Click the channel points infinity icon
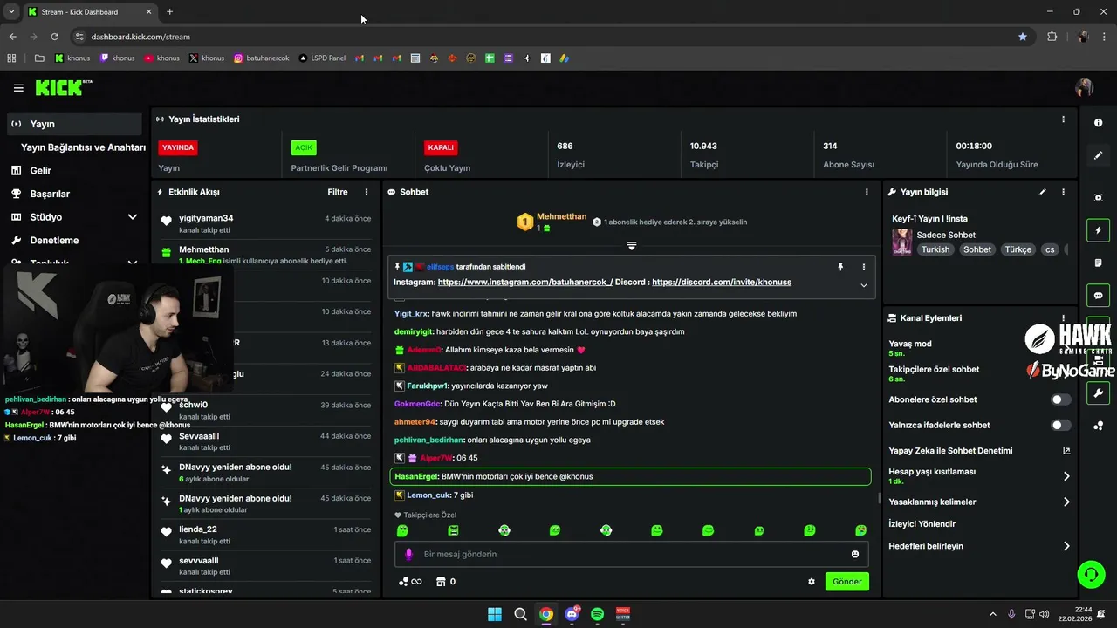 click(410, 582)
